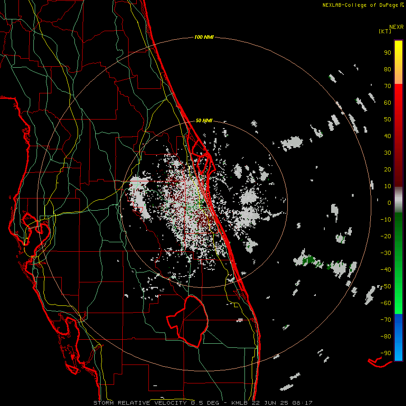Click the 22 JUN 25 date in caption
This screenshot has height=406, width=406.
point(270,403)
